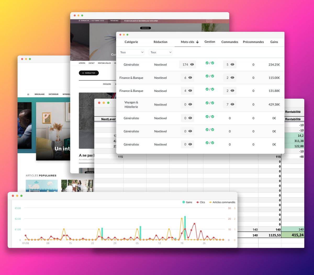
Task: Click calendar icon beside DIMANCHE, 2 OCTOBRE 2022
Action: point(80,21)
